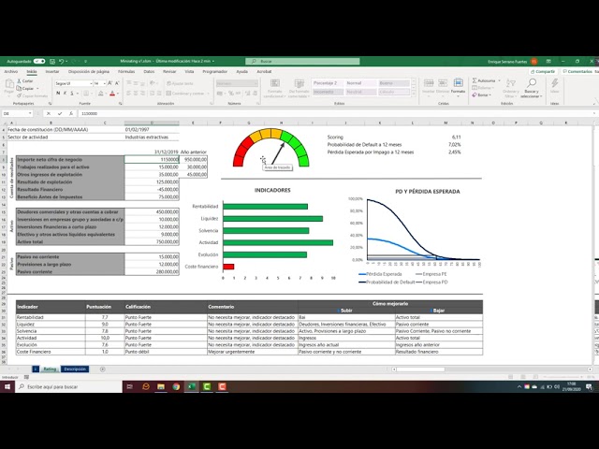Screen dimensions: 599x449
Task: Select the Porcentaje 2 cell style
Action: coord(328,83)
